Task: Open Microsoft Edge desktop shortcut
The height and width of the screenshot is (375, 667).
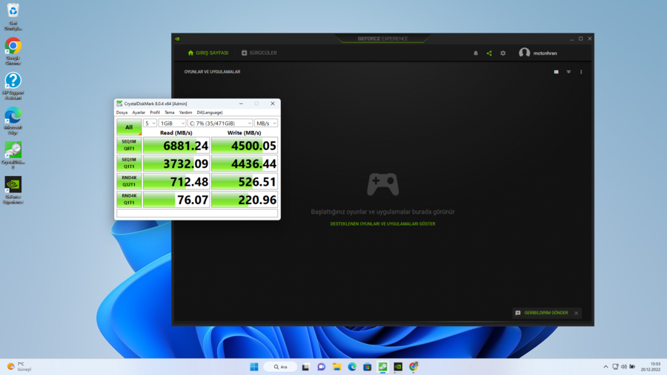Action: point(13,121)
